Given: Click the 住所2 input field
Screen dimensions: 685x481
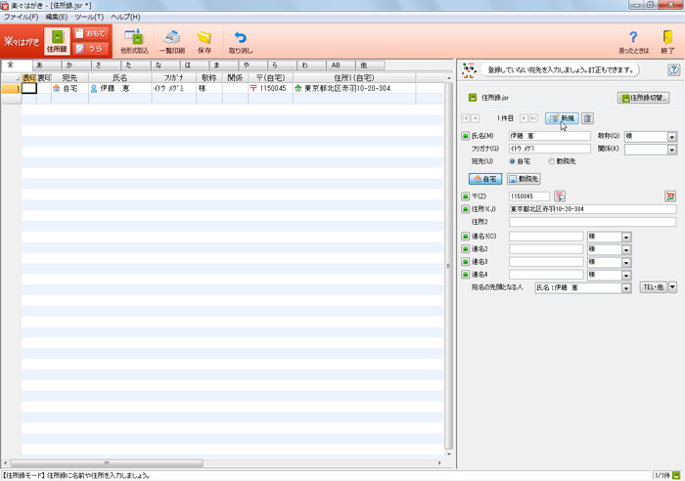Looking at the screenshot, I should (x=591, y=222).
